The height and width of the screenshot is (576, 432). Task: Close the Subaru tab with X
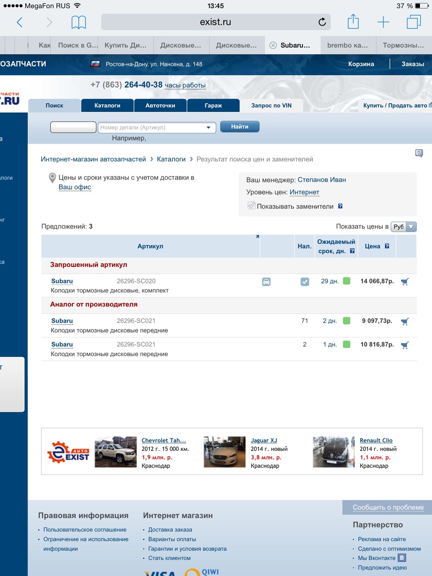click(273, 45)
